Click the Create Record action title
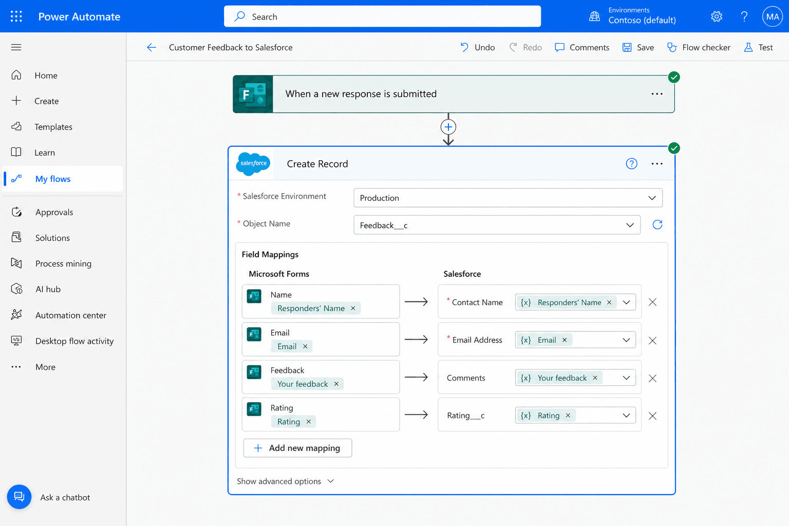The image size is (789, 526). [x=317, y=164]
